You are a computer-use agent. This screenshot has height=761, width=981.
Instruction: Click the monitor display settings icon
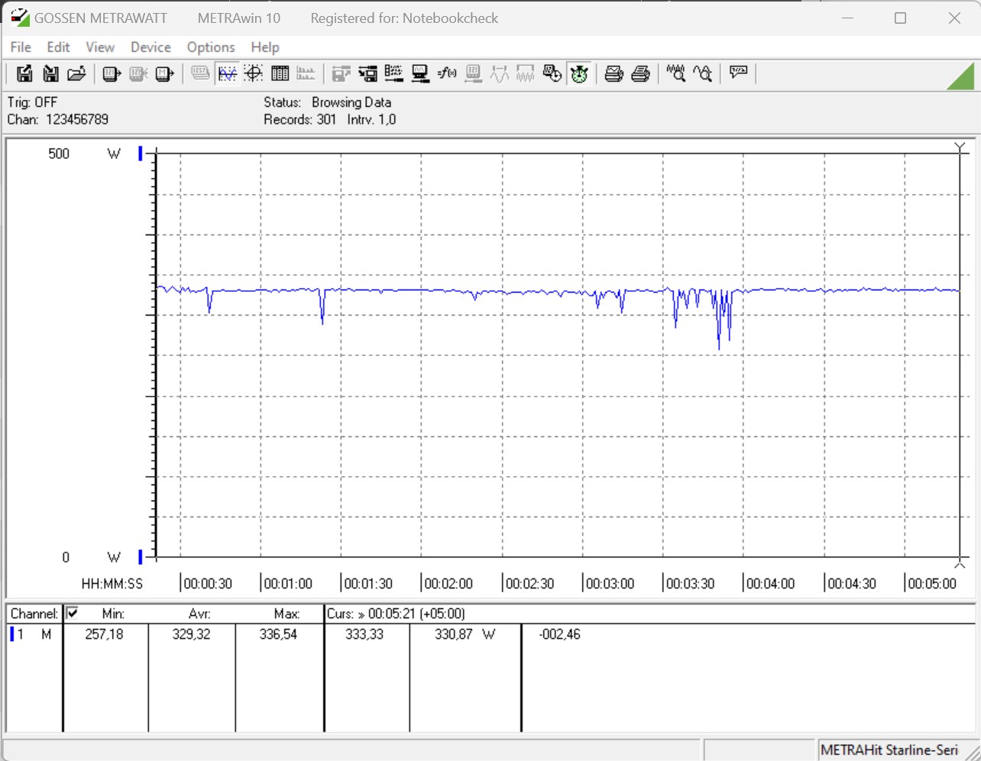tap(420, 73)
